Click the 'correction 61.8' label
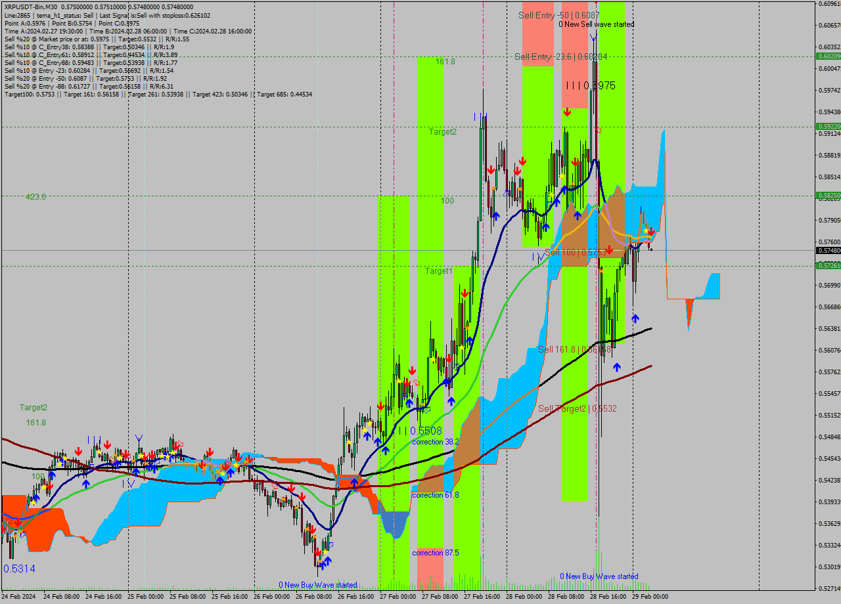The height and width of the screenshot is (604, 841). (436, 495)
